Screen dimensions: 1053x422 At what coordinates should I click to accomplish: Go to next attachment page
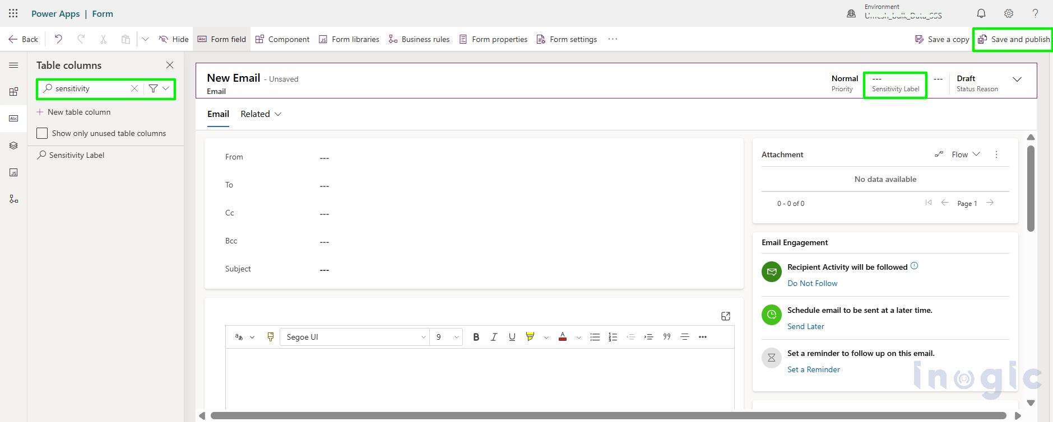click(x=990, y=203)
